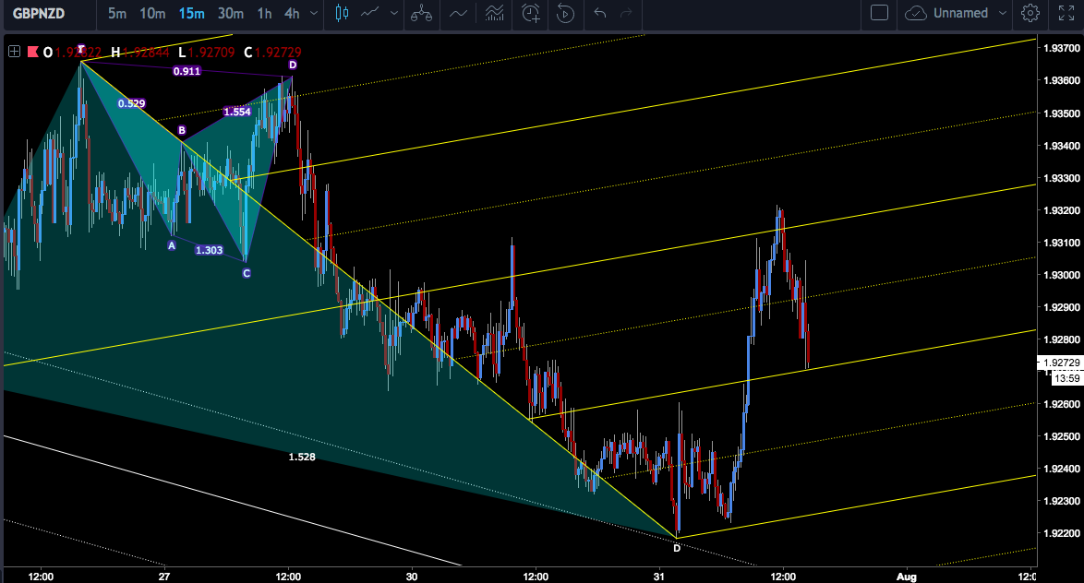Undo the last chart action
This screenshot has width=1084, height=583.
click(x=600, y=13)
